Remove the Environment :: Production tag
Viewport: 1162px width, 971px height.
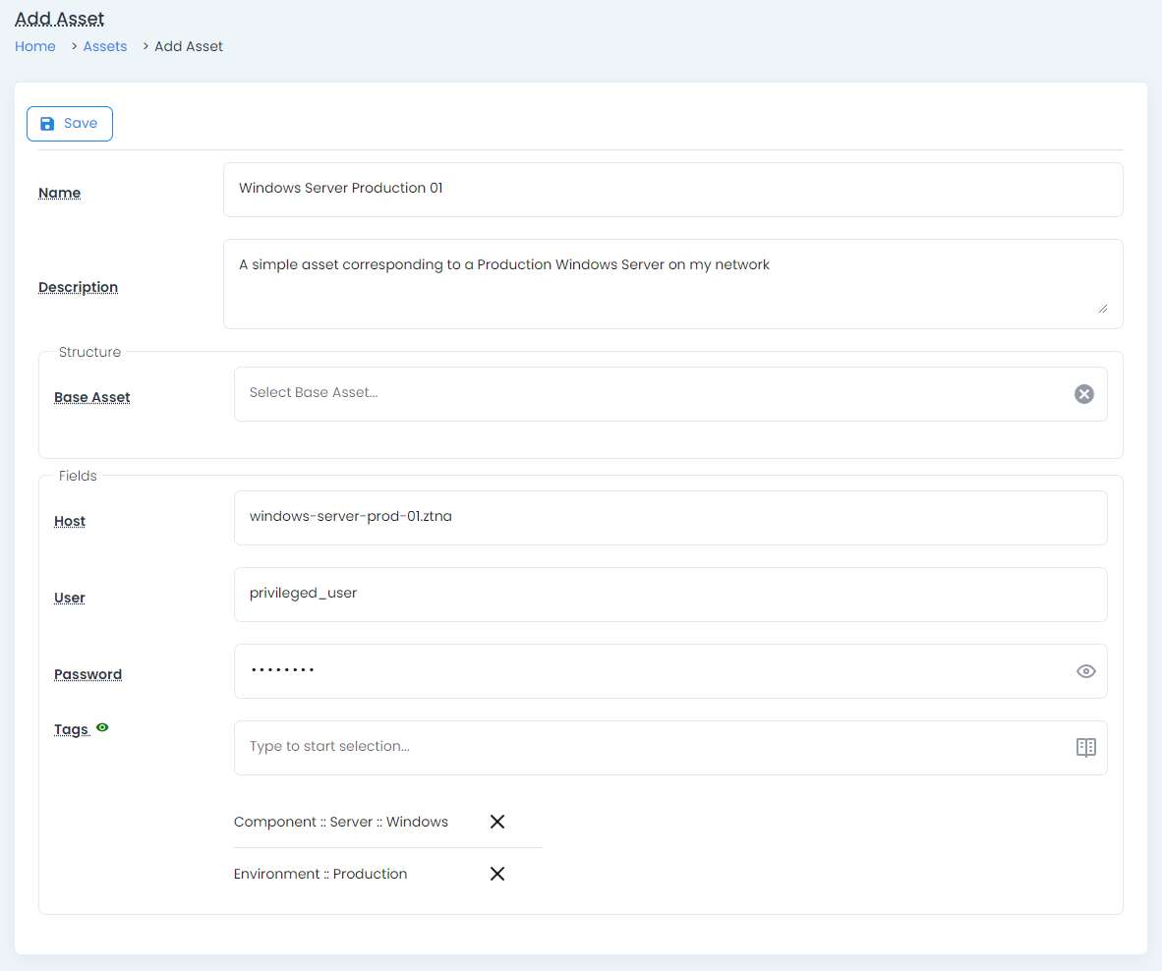497,874
